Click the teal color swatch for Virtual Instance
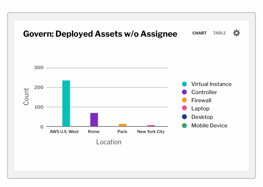Screen dimensions: 263x187 click(x=184, y=84)
